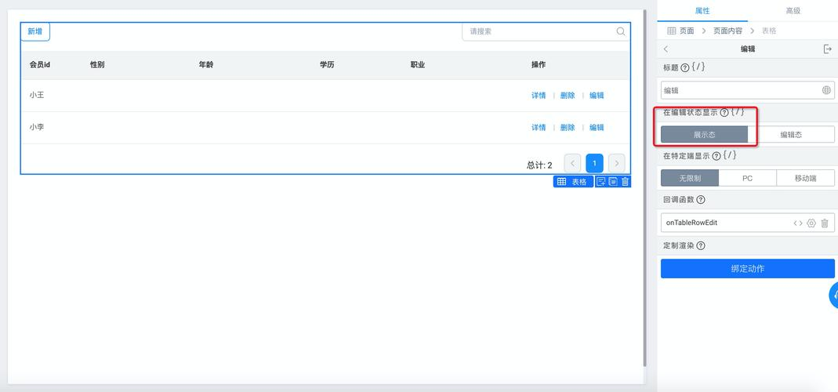838x392 pixels.
Task: Click trash icon on 表格 component toolbar
Action: 625,182
